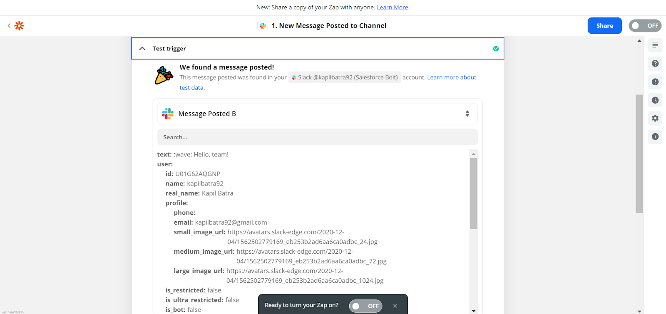
Task: Click the data panel scrollbar up arrow
Action: point(473,154)
